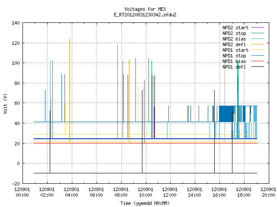Screen dimensions: 277x207
Task: Click the 06:00 x-axis time label
Action: pos(96,195)
